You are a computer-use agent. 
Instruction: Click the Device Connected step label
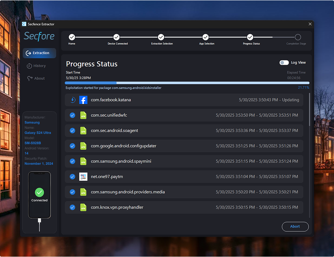tap(118, 44)
